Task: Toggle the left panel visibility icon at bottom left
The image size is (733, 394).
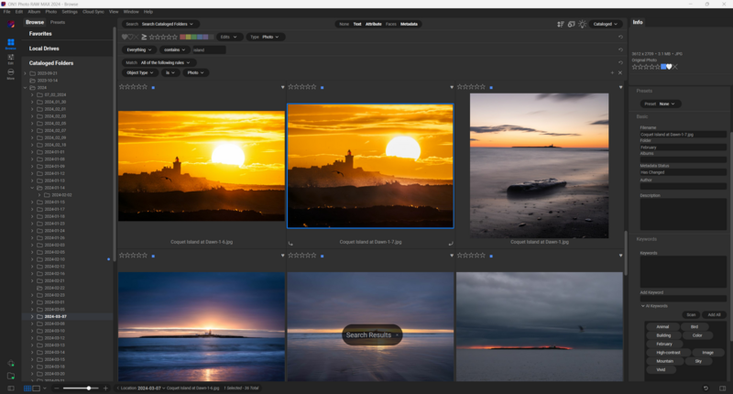Action: tap(11, 388)
